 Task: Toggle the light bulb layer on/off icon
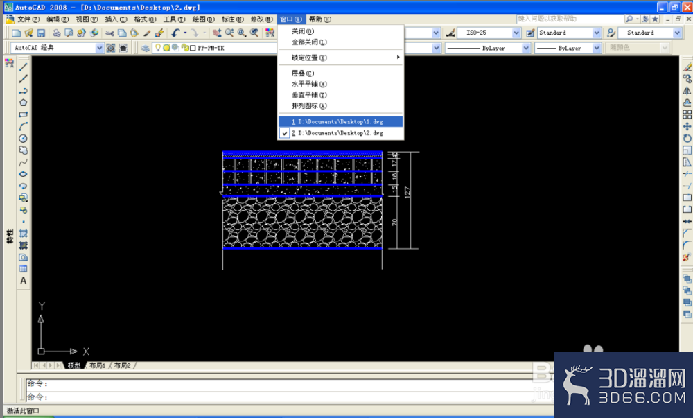tap(158, 48)
